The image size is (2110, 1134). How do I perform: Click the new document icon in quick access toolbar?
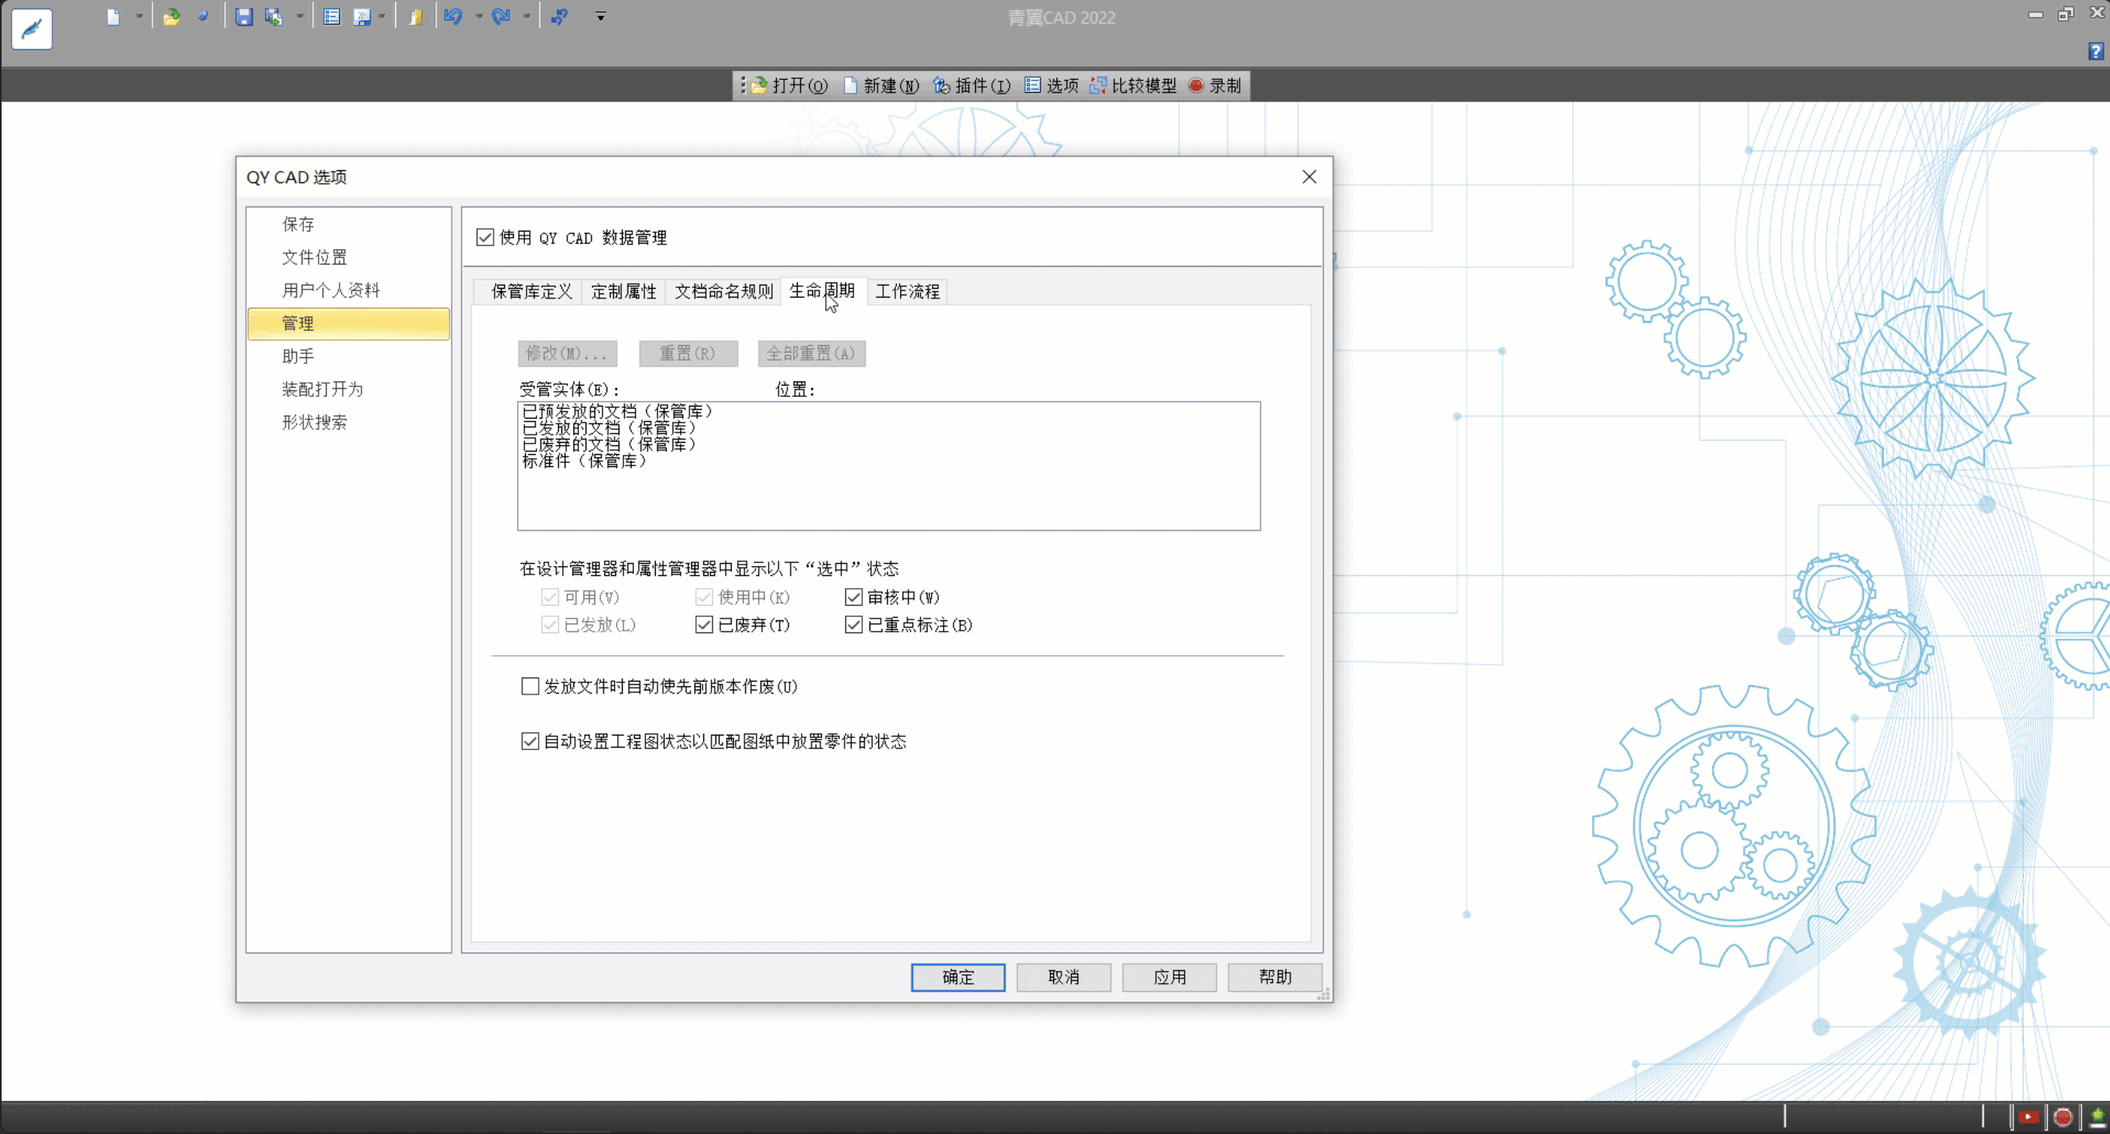click(x=113, y=16)
